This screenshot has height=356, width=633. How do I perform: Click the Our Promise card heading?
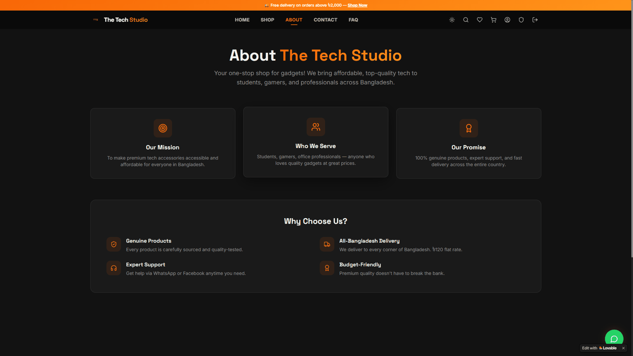[x=468, y=147]
